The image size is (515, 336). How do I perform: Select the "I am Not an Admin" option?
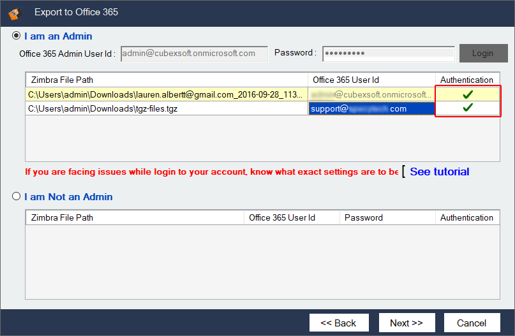(x=16, y=197)
